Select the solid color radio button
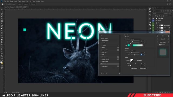Viewport: 173px width, 97px height. coord(126,45)
